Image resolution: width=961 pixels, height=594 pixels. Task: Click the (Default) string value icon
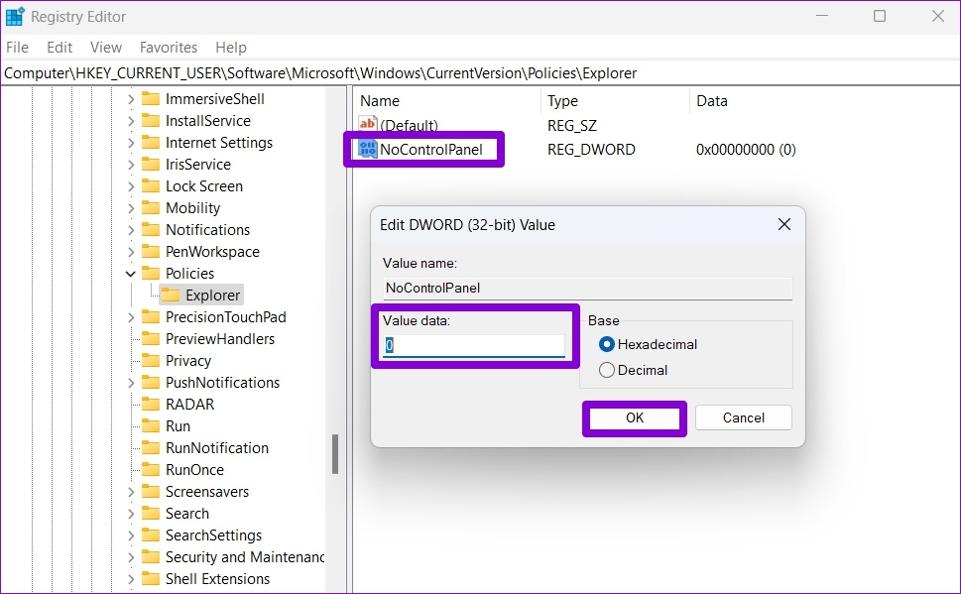pyautogui.click(x=368, y=125)
